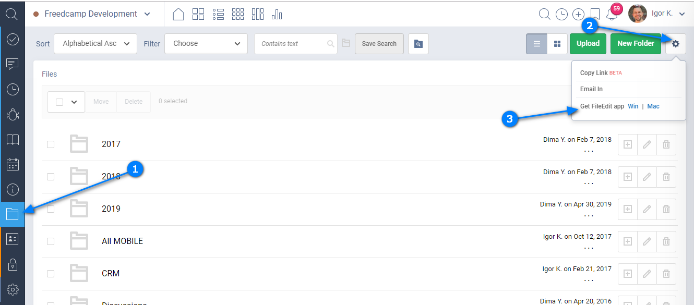Click the Win FileEdit download link
This screenshot has height=305, width=694.
tap(633, 106)
